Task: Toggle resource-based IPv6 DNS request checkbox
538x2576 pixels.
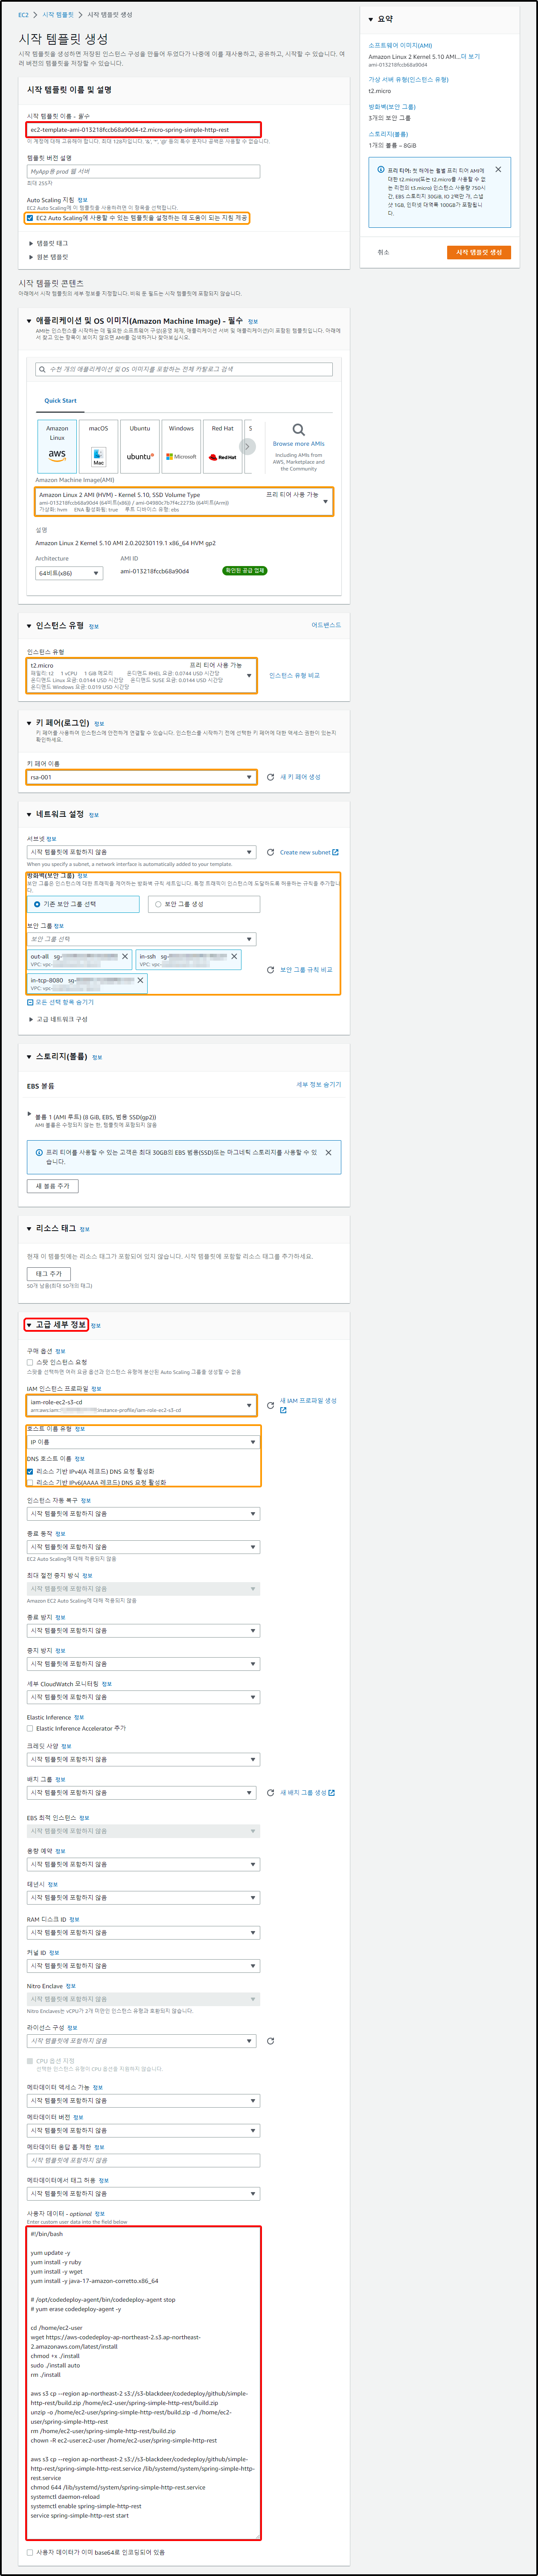Action: point(30,1483)
